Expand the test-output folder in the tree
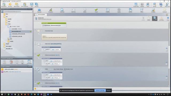171x96 pixels. click(4, 46)
